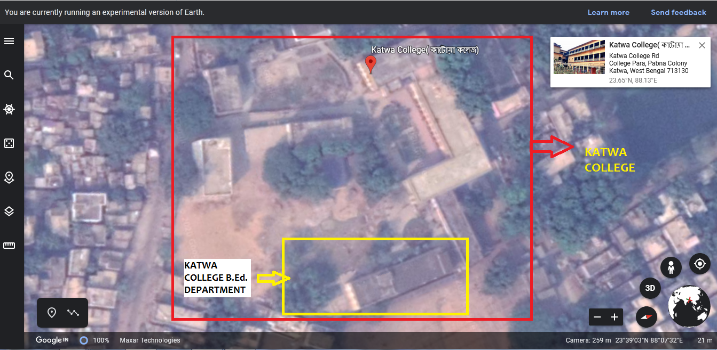Click the 23.65°N, 88.13°E coordinates text
This screenshot has width=717, height=350.
(x=633, y=80)
